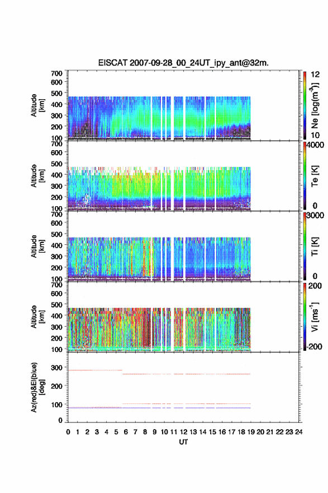The image size is (328, 493).
Task: Click the -200 label on the Vi colorbar
Action: (315, 346)
